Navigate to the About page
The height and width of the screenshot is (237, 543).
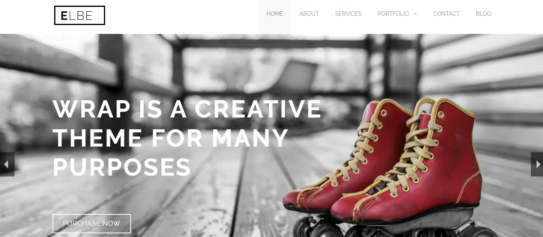[309, 14]
